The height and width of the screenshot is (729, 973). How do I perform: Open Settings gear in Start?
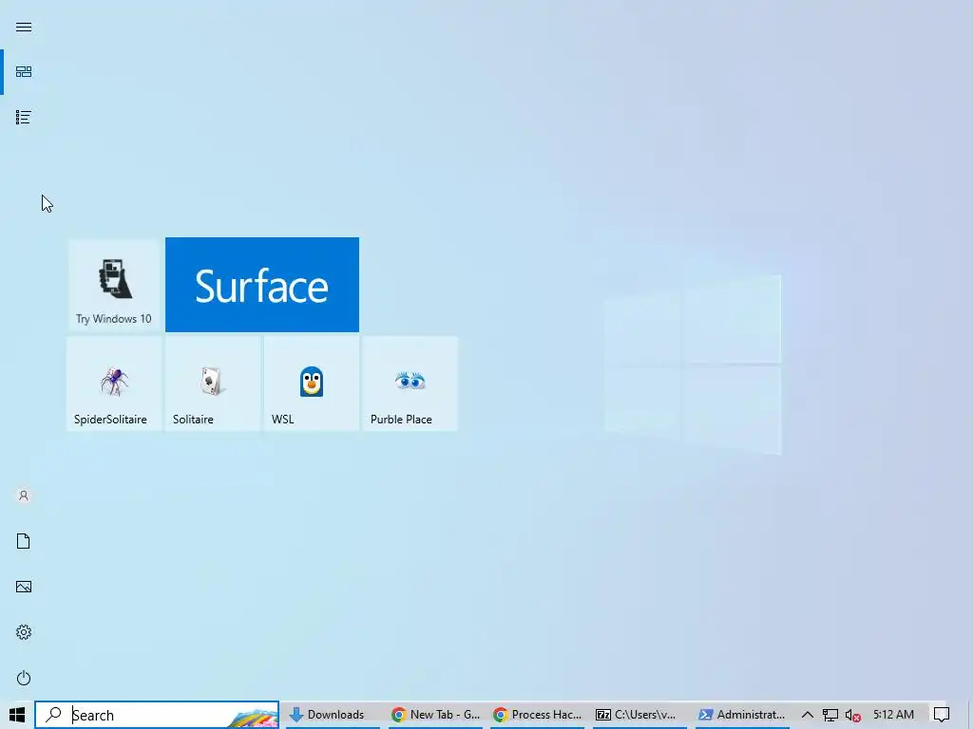[x=24, y=632]
